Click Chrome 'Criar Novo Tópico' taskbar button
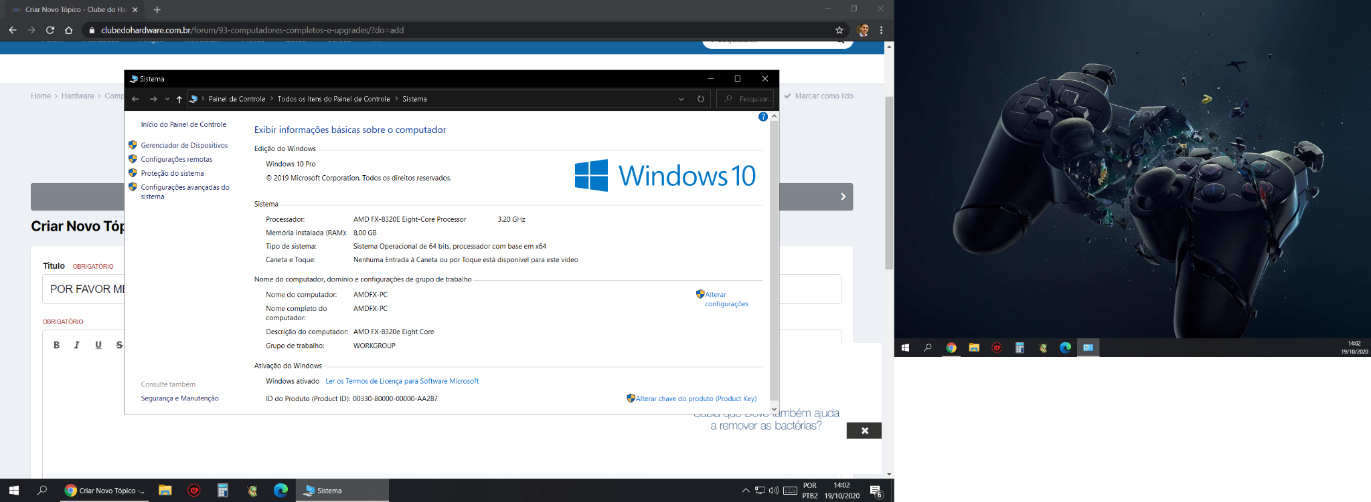The width and height of the screenshot is (1371, 502). [105, 490]
